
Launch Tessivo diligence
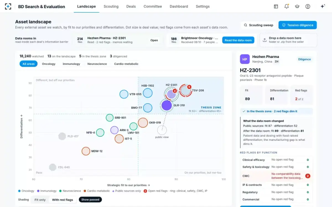coord(297,25)
